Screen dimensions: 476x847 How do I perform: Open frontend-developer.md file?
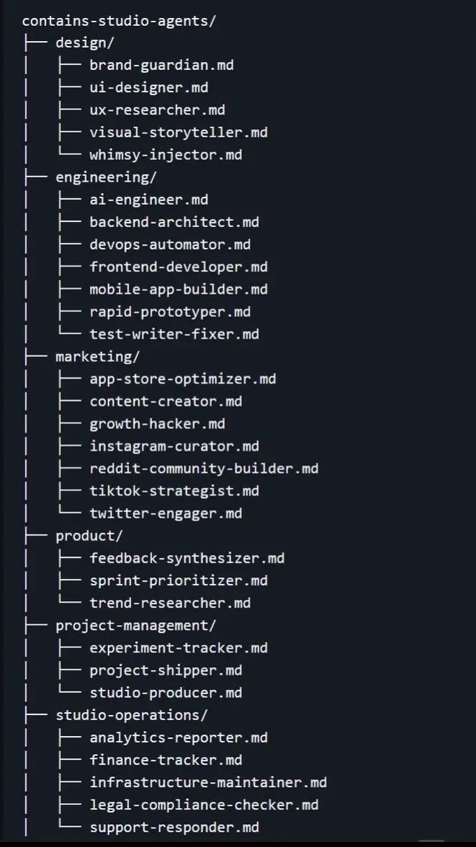178,267
